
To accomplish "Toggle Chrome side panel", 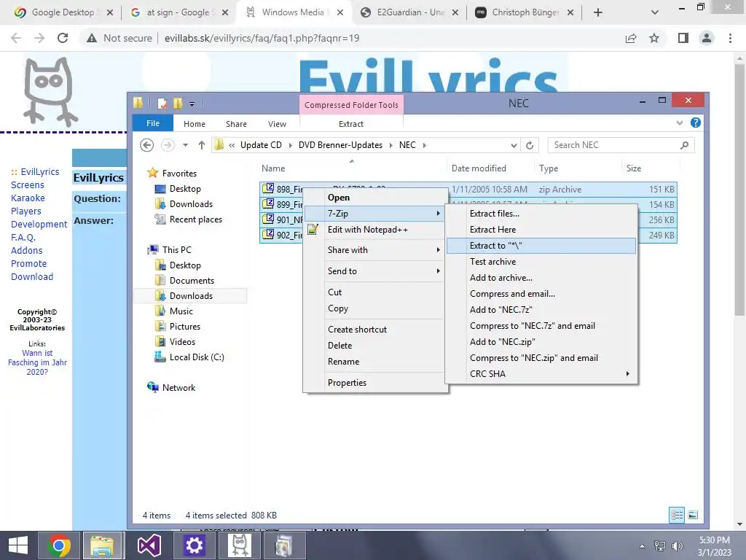I will [683, 38].
